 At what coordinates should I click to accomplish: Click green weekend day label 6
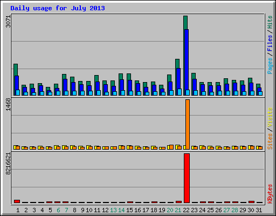pos(58,210)
